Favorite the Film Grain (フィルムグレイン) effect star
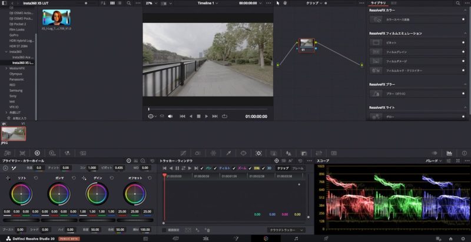This screenshot has width=471, height=242. pos(463,52)
